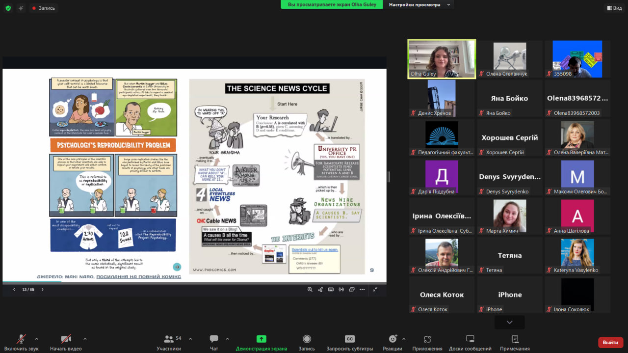
Task: Click the sparkle AI companion icon
Action: point(21,8)
